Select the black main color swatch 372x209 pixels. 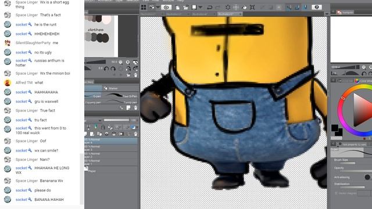(335, 128)
